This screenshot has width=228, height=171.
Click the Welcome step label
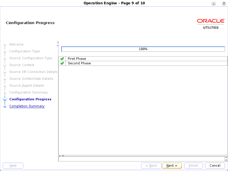(x=16, y=44)
